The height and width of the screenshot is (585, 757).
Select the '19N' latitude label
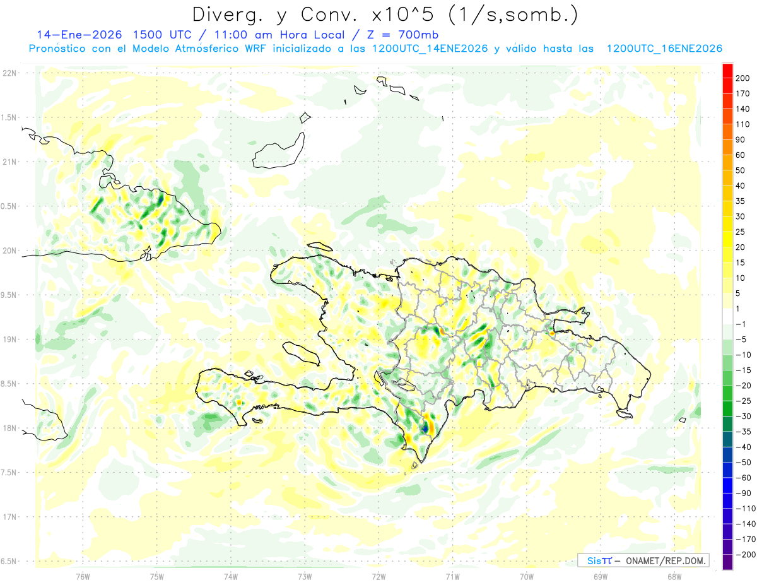[x=9, y=340]
